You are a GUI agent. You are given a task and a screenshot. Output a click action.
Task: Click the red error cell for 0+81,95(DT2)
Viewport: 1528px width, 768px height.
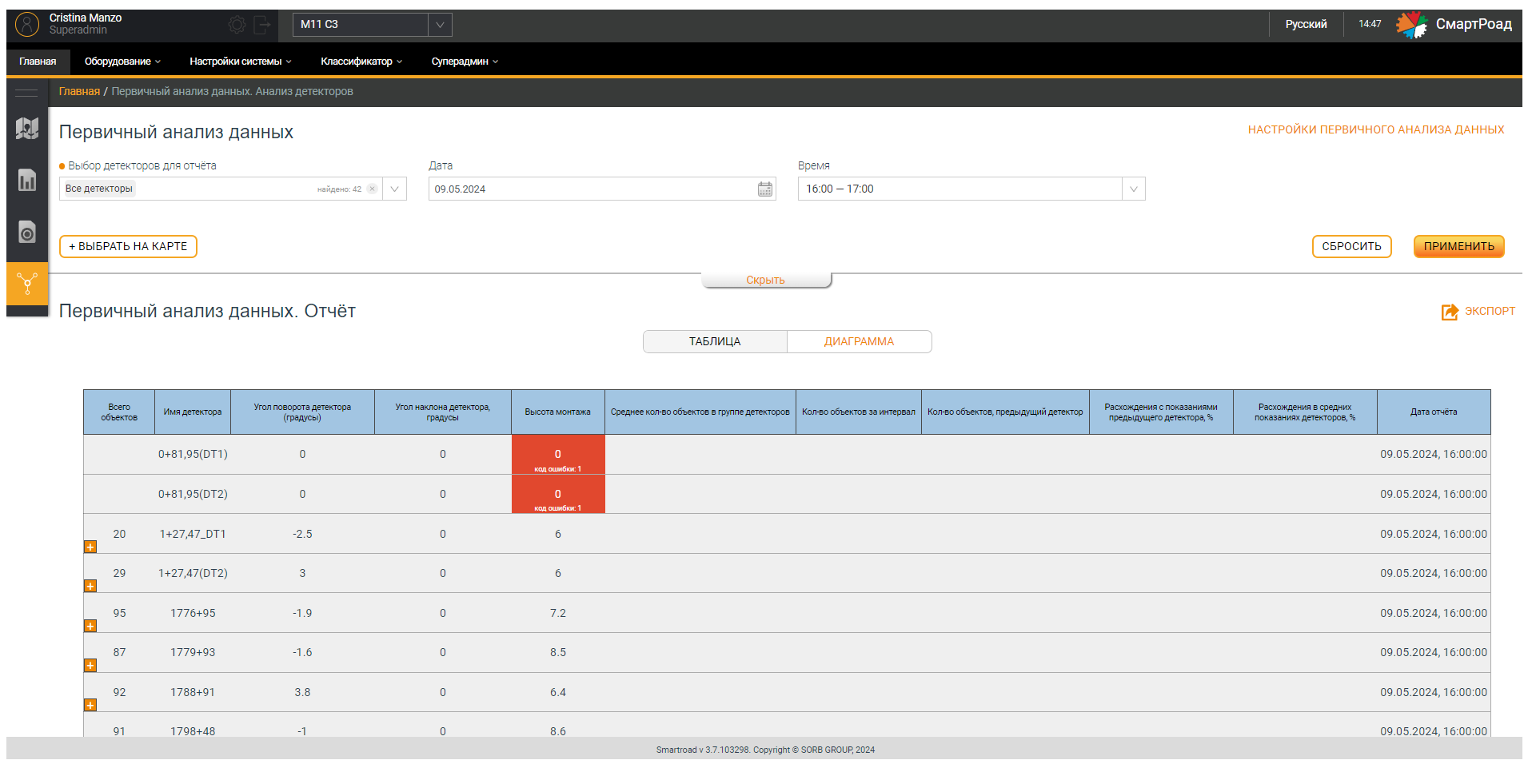point(558,494)
